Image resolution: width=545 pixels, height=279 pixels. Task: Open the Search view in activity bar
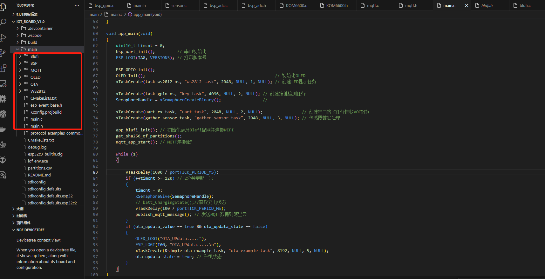click(x=3, y=22)
